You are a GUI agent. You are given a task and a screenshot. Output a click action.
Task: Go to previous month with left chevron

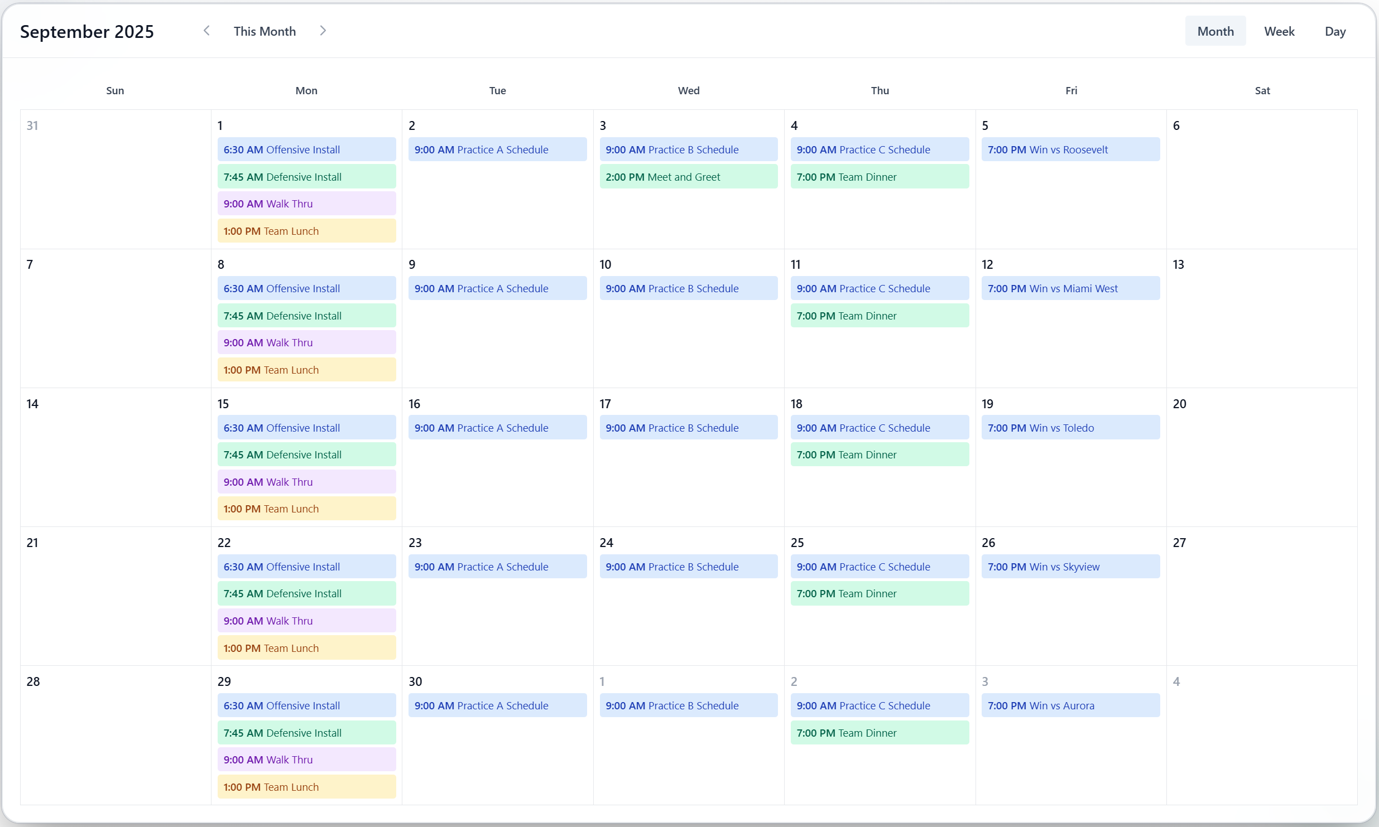(206, 31)
